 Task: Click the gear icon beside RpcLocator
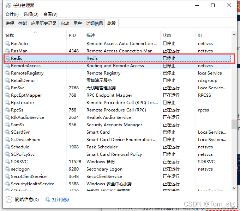(x=7, y=103)
